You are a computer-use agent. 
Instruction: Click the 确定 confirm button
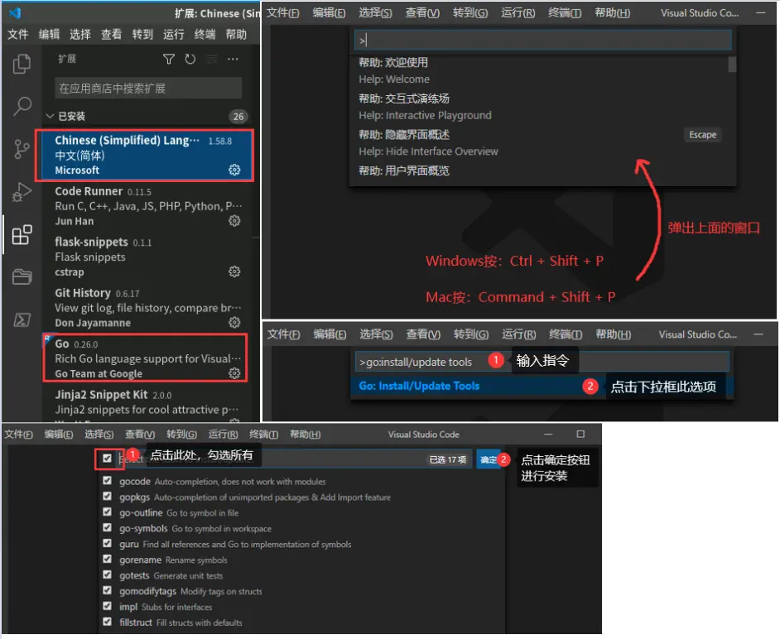tap(488, 459)
